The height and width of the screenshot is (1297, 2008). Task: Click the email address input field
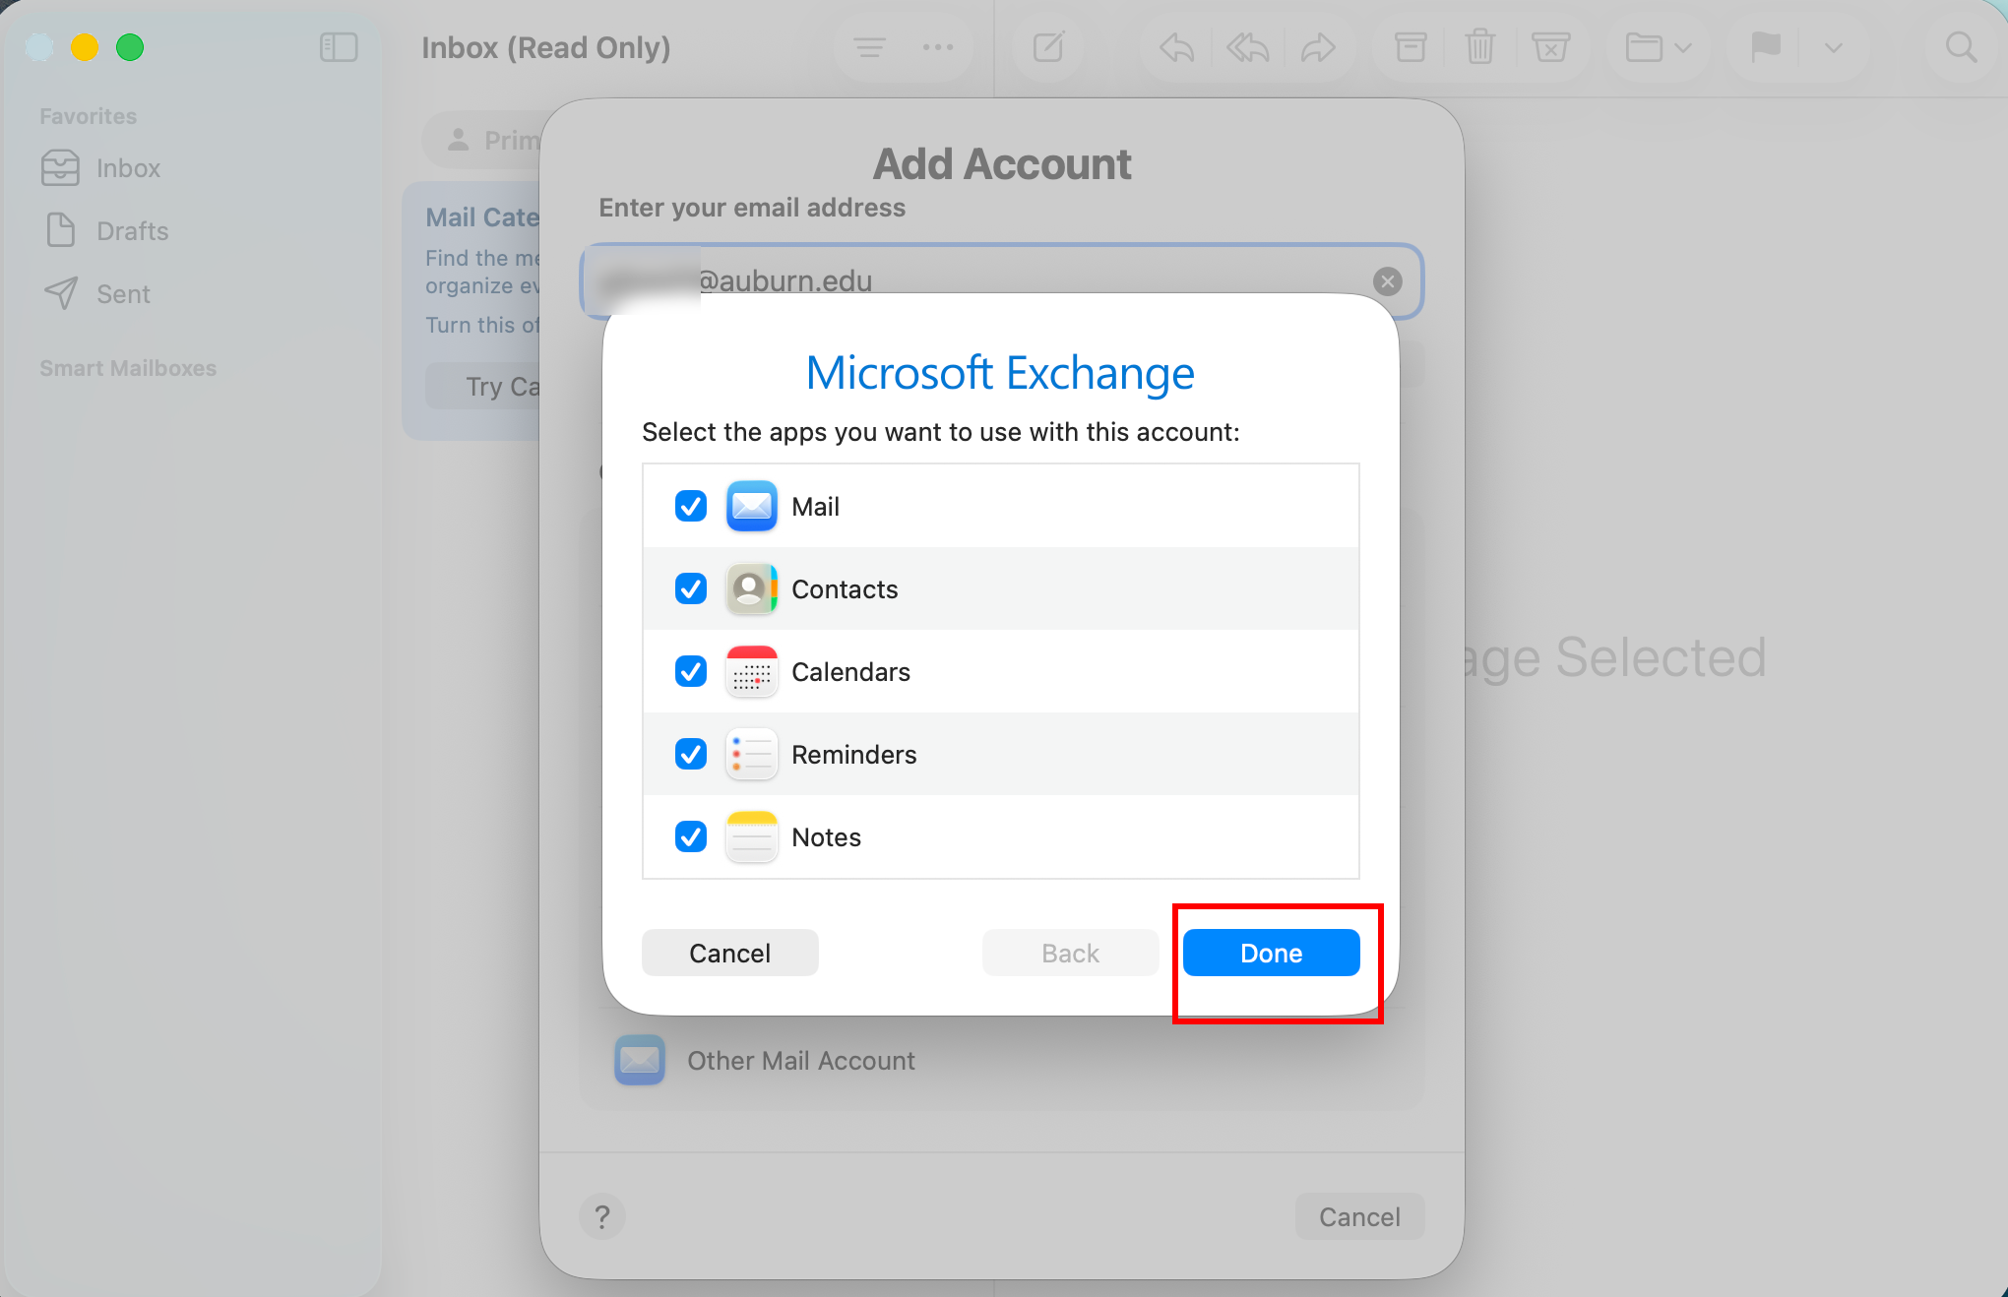(1002, 281)
